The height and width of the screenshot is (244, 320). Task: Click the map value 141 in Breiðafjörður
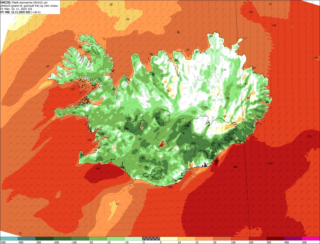(x=72, y=90)
